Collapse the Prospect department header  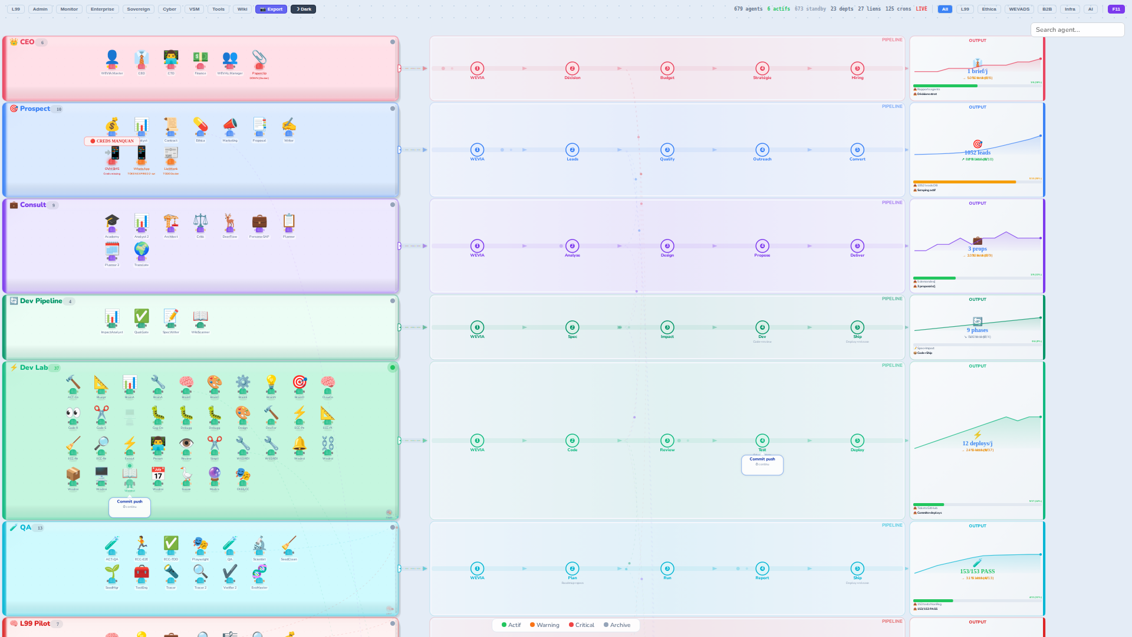coord(35,109)
